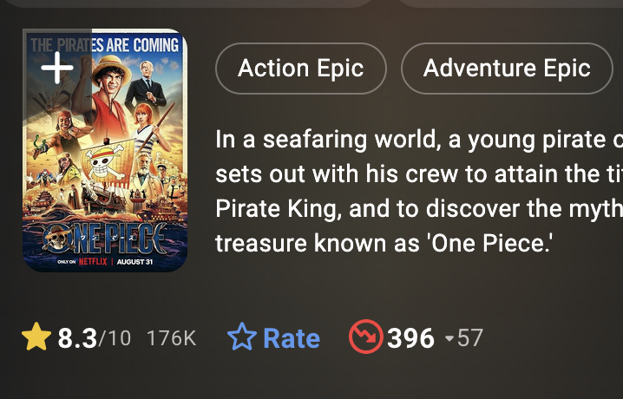Click the red popularity trend icon
The width and height of the screenshot is (623, 399).
tap(365, 337)
